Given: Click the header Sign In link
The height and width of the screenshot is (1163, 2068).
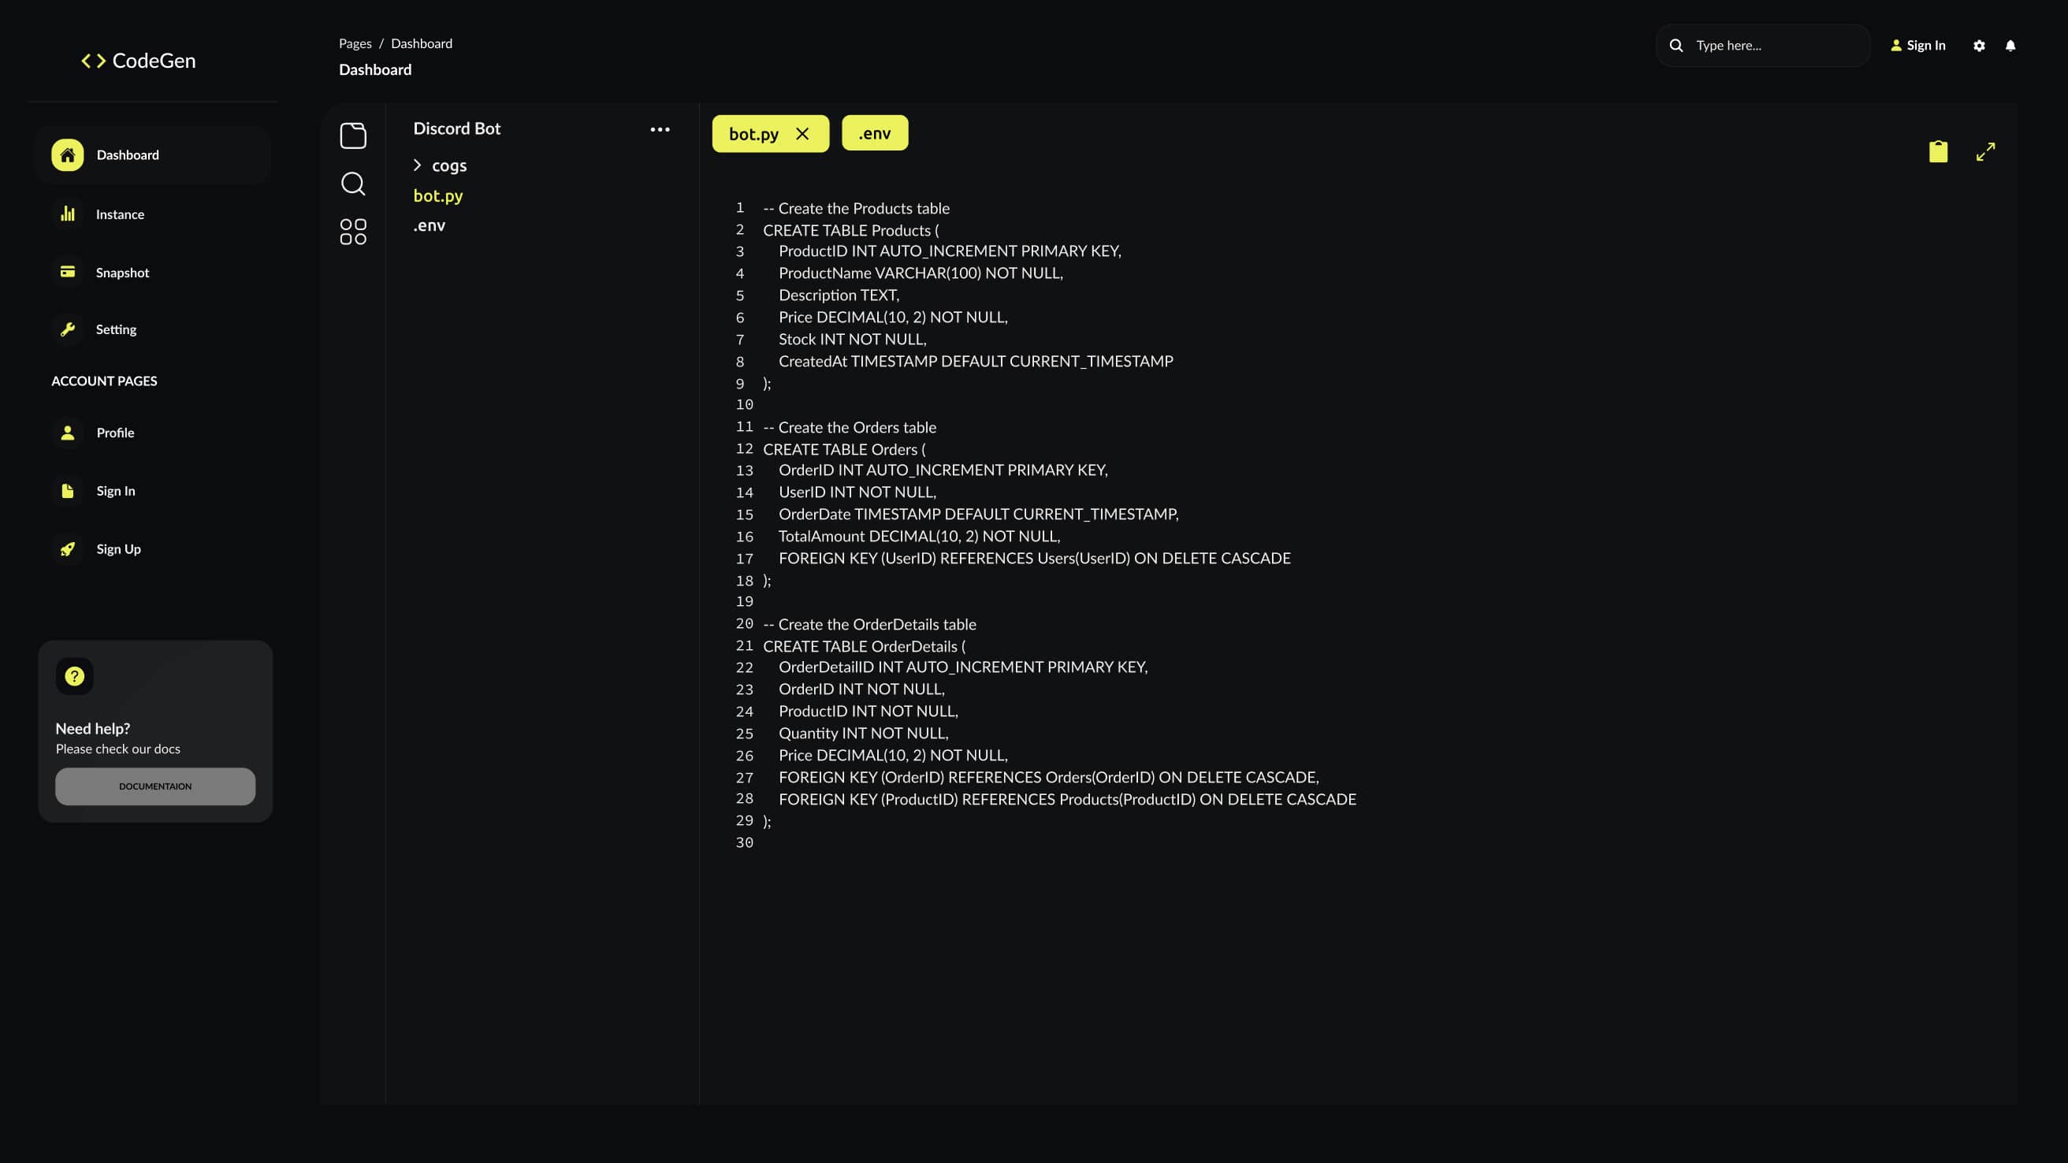Looking at the screenshot, I should (1918, 46).
